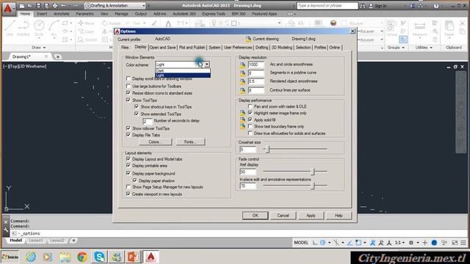Click the Undo arrow in quick access toolbar
Viewport: 470px width, 264px height.
(63, 6)
